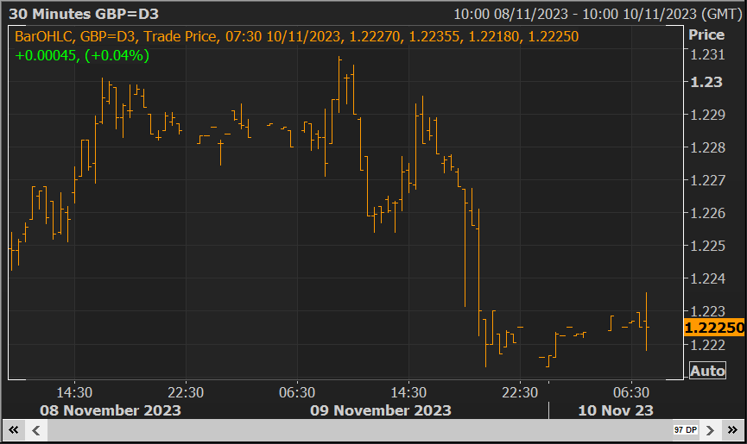
Task: Click the +0.00045 (+0.04%) change value
Action: coord(82,56)
